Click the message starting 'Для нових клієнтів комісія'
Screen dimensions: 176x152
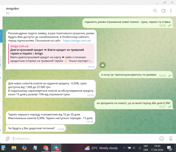click(51, 89)
